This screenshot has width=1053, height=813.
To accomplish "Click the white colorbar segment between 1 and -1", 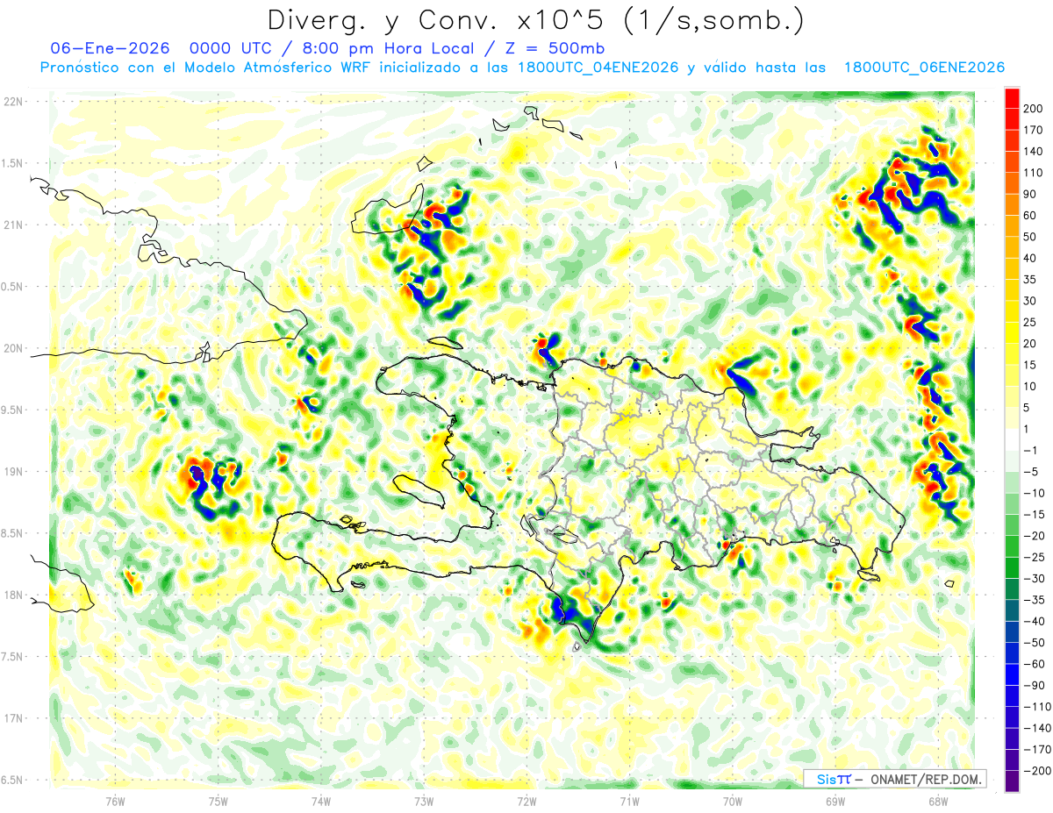I will 1012,439.
